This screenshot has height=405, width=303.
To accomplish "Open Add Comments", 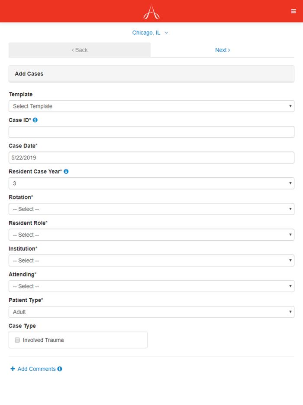I will pyautogui.click(x=36, y=369).
